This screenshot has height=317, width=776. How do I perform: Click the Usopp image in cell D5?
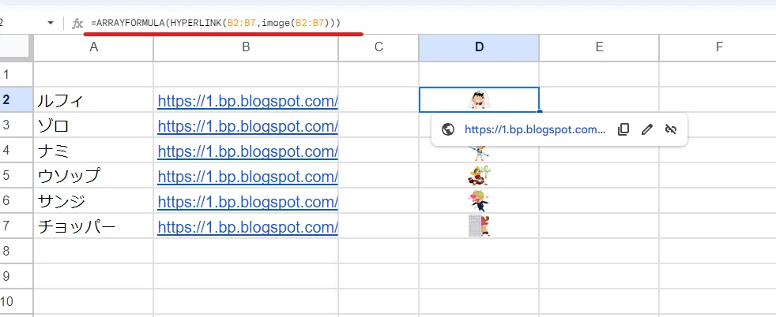coord(479,175)
